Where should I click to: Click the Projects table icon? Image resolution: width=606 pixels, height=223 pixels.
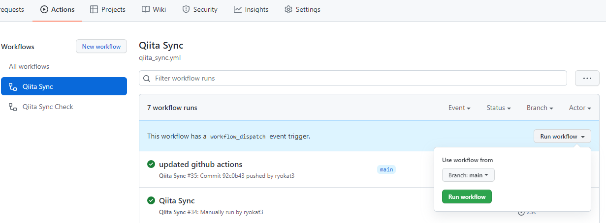click(94, 9)
